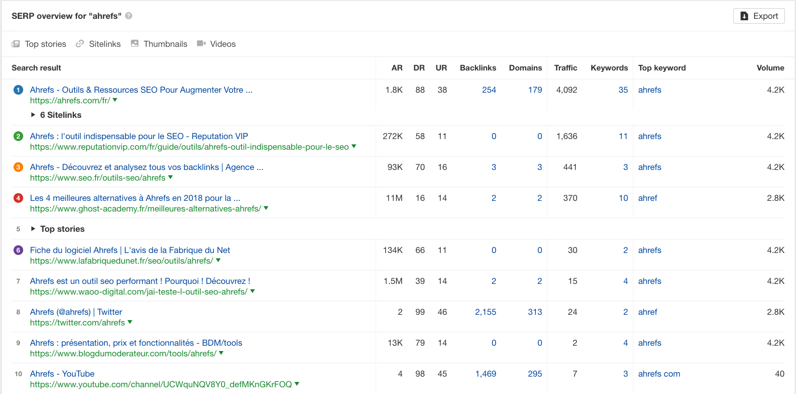The width and height of the screenshot is (796, 394).
Task: Open 'Fiche du logiciel Ahrefs' result title
Action: coord(130,250)
